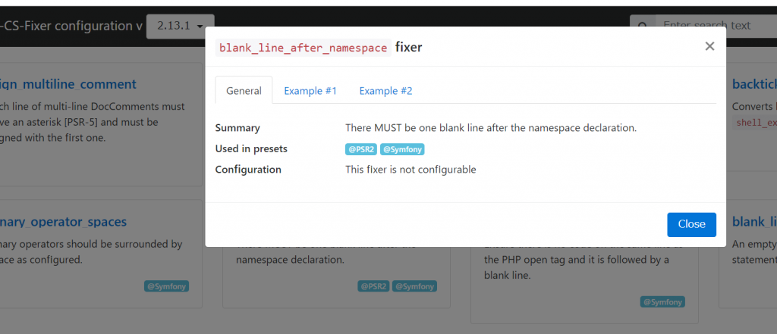Click the shell_ex code snippet in the backtick card
Viewport: 777px width, 334px height.
(756, 123)
